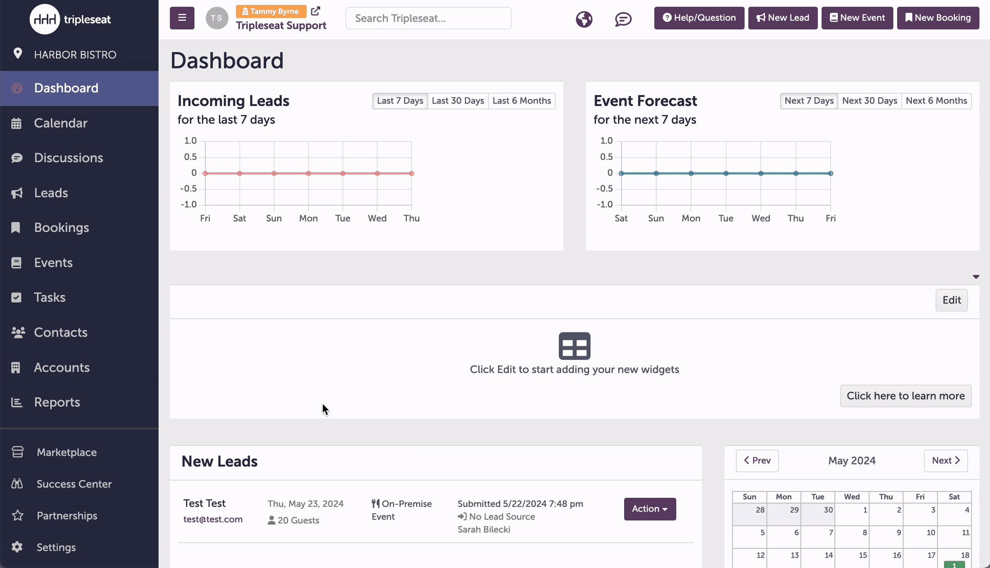Viewport: 990px width, 568px height.
Task: Open the Action dropdown for Test Test lead
Action: coord(650,509)
